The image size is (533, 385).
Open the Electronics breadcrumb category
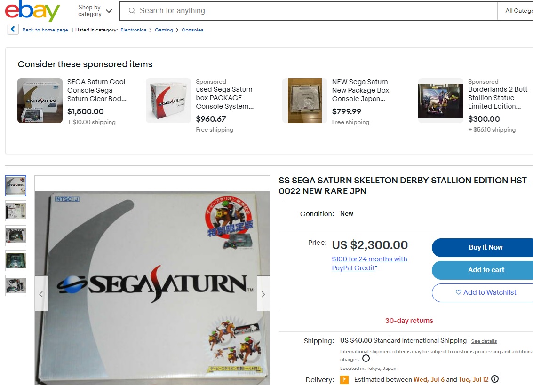133,30
